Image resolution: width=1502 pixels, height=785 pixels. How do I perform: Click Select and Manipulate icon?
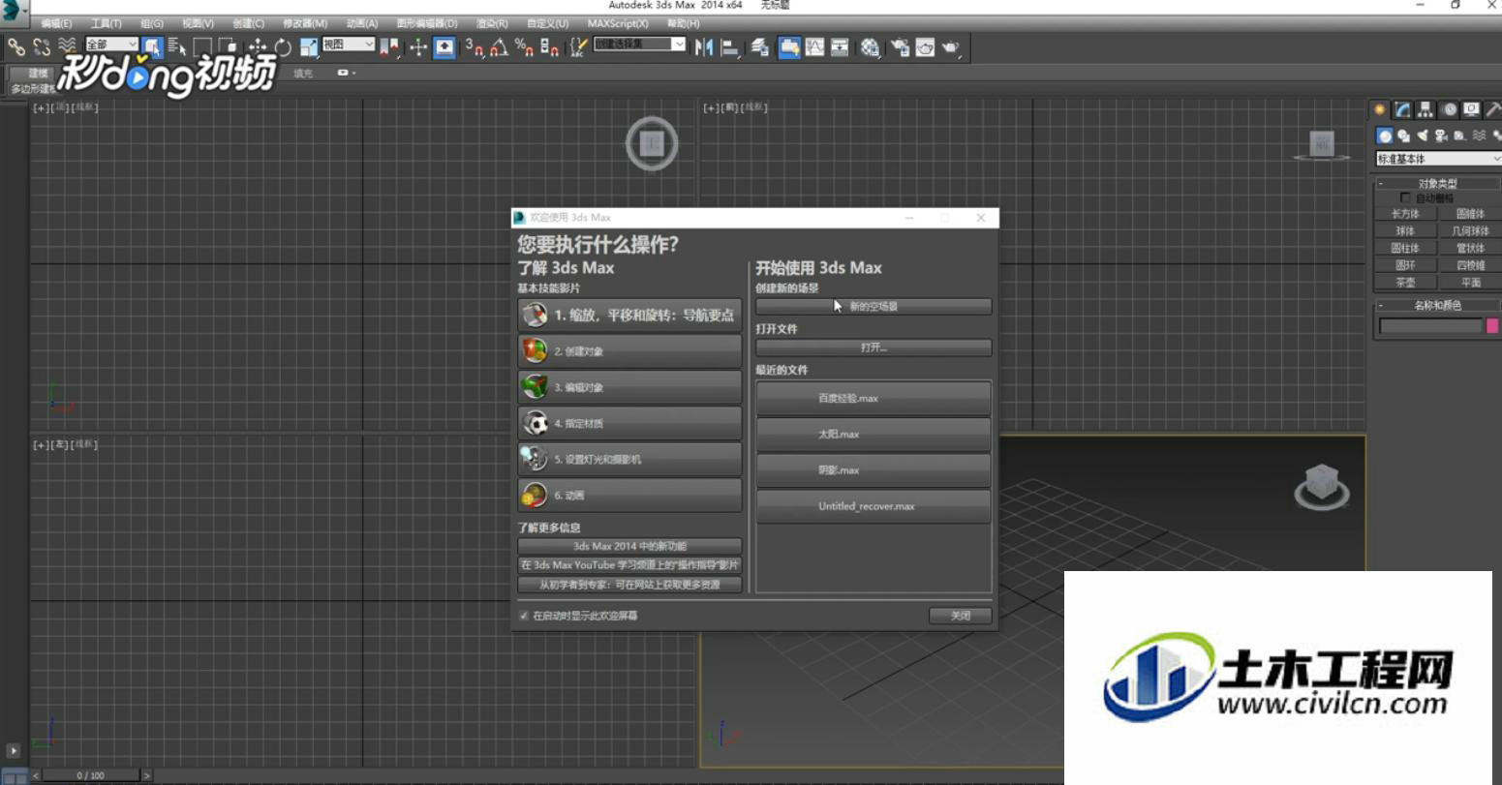coord(417,46)
